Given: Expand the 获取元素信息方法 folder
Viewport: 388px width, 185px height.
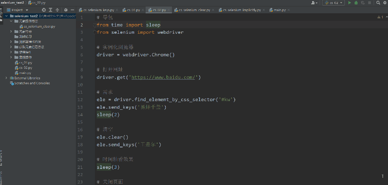Looking at the screenshot, I should (x=11, y=47).
